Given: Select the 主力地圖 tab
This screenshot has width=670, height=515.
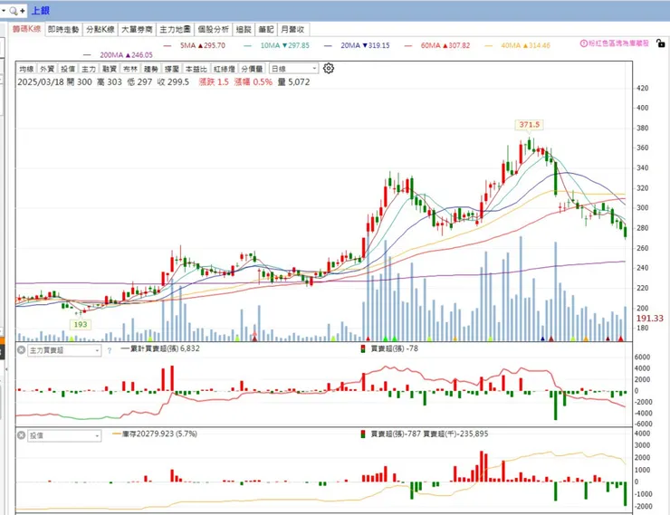Looking at the screenshot, I should click(x=175, y=30).
